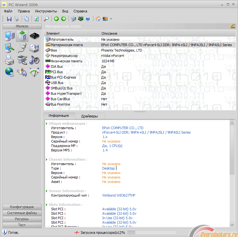Image resolution: width=238 pixels, height=237 pixels.
Task: Go forward with green right arrow
Action: (63, 19)
